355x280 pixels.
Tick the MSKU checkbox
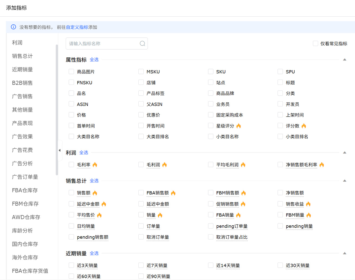coord(141,72)
